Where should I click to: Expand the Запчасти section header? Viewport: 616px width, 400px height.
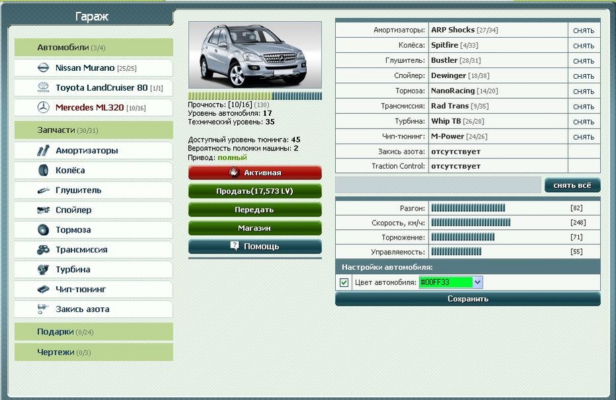point(93,130)
